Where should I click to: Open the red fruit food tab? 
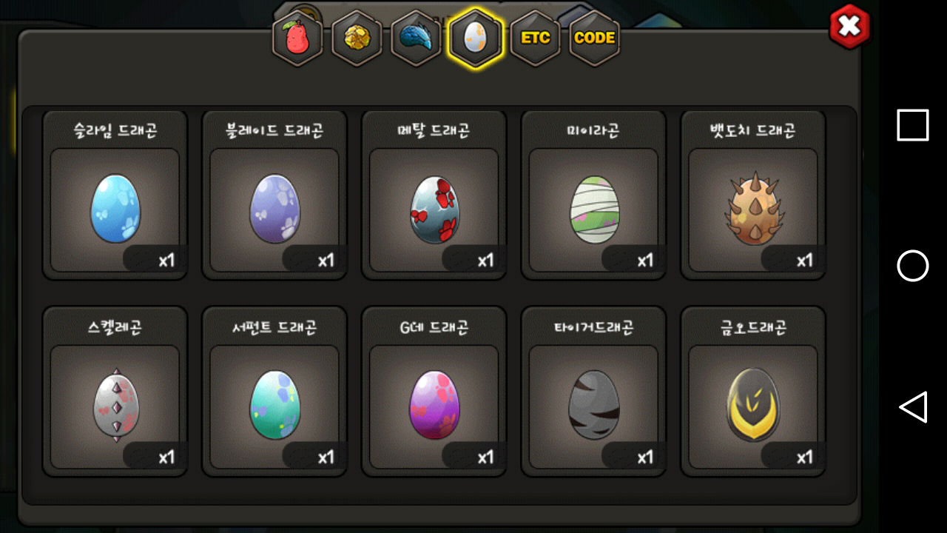[x=297, y=38]
